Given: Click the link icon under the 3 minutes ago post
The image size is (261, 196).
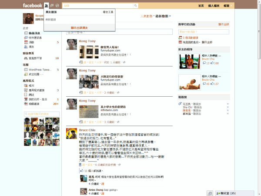Looking at the screenshot, I should [81, 122].
